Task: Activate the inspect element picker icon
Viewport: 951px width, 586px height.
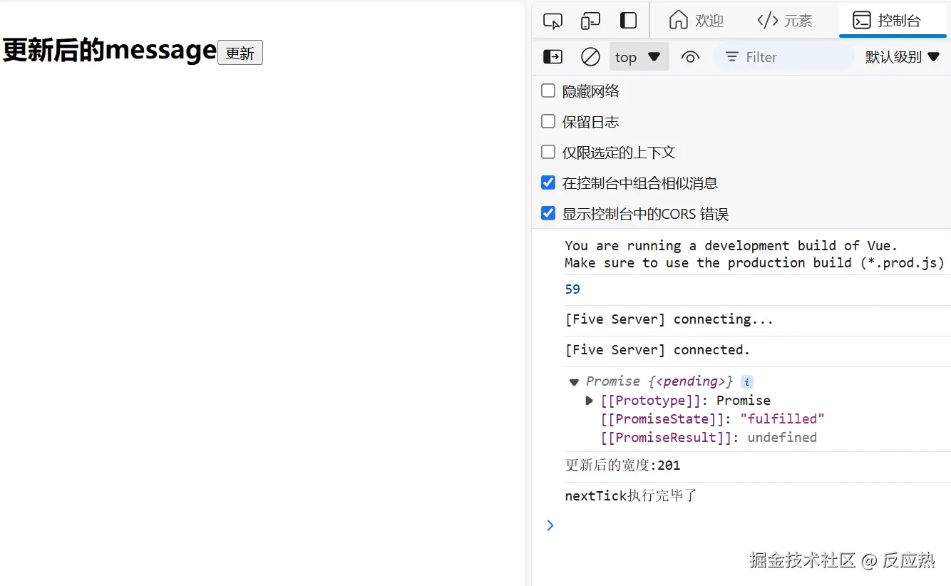Action: point(552,21)
